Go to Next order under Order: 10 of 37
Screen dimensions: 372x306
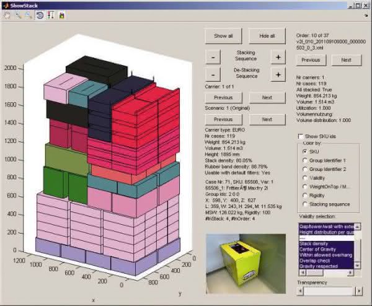[347, 60]
